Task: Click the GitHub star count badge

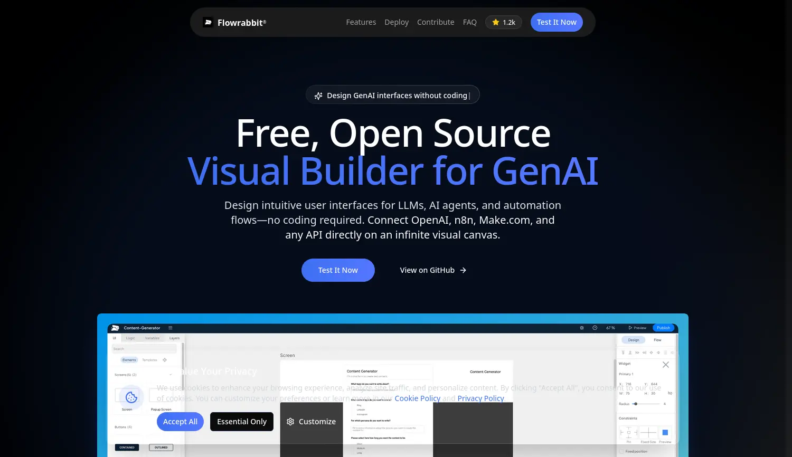Action: (504, 22)
